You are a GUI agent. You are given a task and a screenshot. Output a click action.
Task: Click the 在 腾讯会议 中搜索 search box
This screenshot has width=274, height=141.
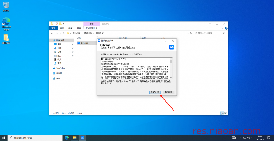210,33
